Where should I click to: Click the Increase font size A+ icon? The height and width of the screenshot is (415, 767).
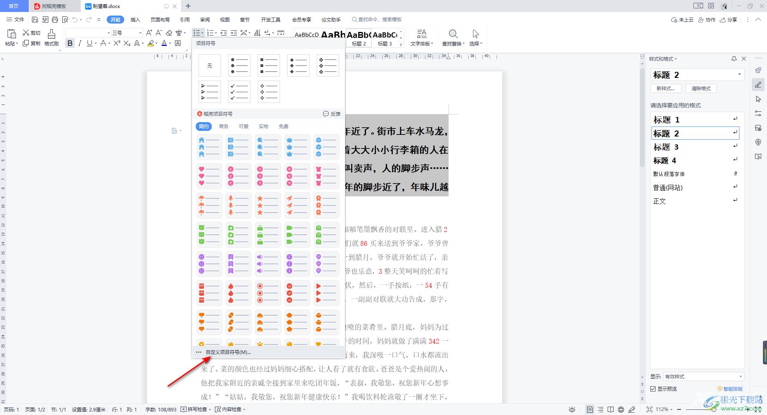click(149, 33)
